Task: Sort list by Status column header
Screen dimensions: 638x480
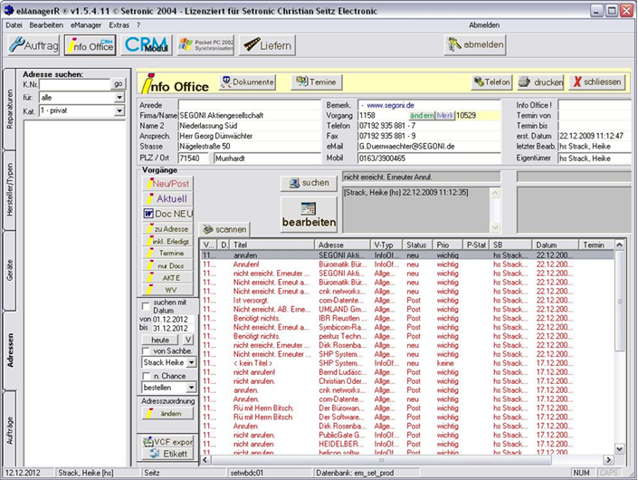Action: pyautogui.click(x=417, y=245)
